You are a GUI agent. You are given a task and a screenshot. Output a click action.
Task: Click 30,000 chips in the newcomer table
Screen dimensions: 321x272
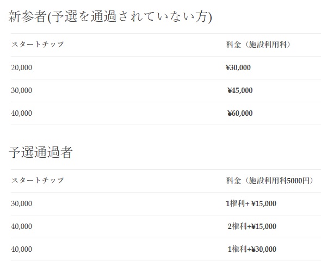22,90
